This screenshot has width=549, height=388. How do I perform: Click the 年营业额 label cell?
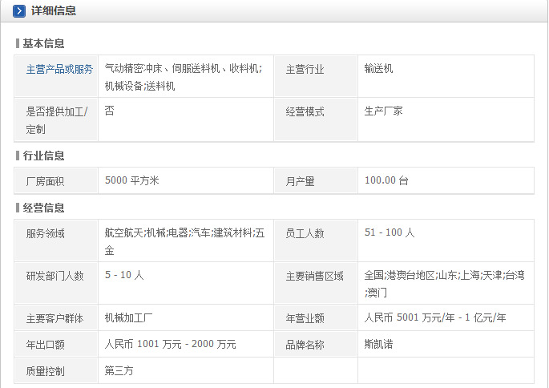[316, 318]
